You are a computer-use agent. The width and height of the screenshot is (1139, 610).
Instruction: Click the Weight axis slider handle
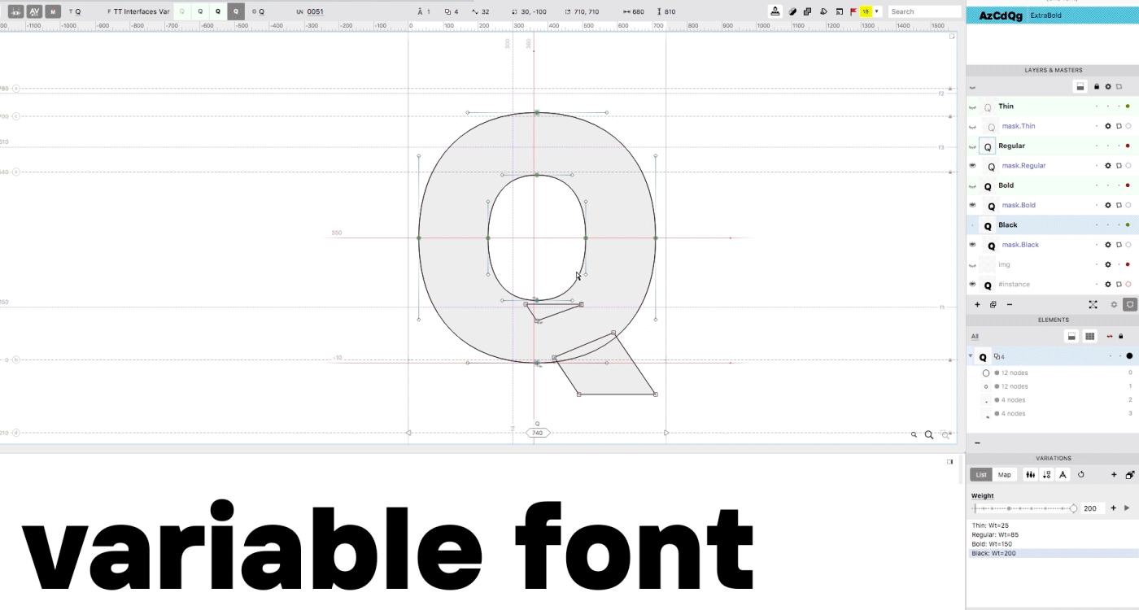(x=1073, y=508)
